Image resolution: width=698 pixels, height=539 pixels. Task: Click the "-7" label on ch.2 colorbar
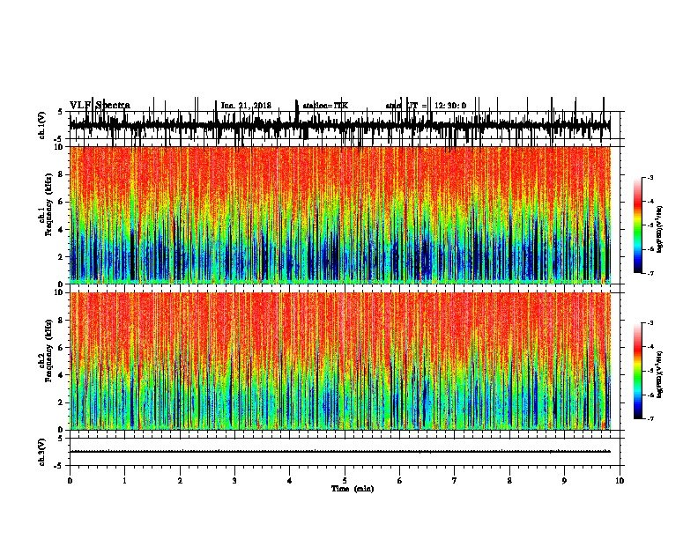(650, 418)
